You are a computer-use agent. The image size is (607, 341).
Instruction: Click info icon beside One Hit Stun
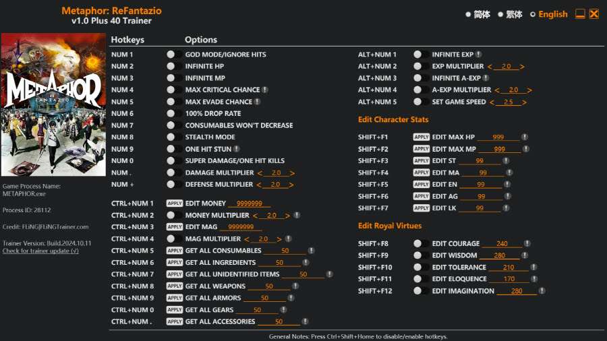pos(237,149)
